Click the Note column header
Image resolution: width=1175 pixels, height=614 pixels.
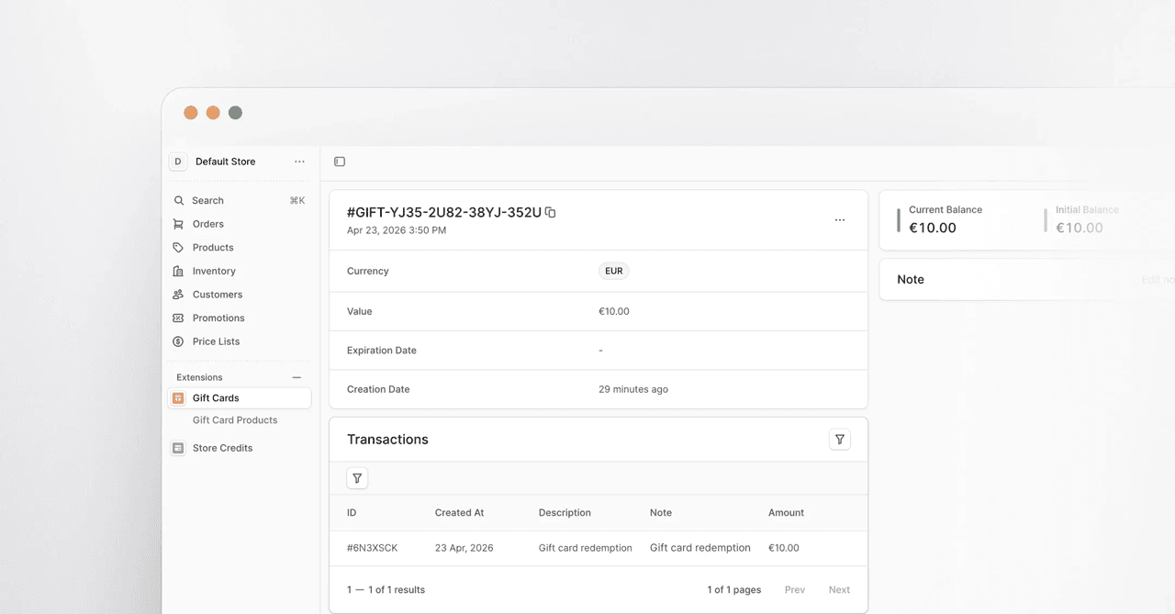tap(661, 513)
